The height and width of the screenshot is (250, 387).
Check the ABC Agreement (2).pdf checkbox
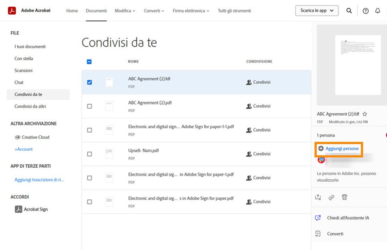tap(90, 106)
